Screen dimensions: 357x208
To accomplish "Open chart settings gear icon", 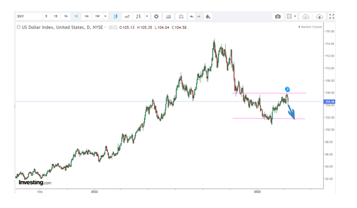I will [x=156, y=17].
